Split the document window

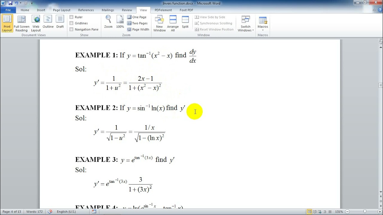(185, 22)
